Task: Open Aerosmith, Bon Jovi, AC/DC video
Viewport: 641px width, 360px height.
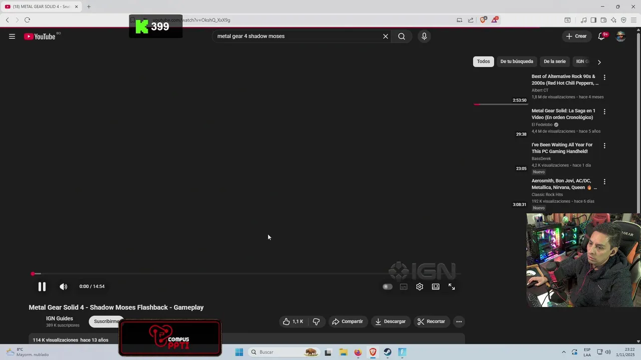Action: [564, 184]
